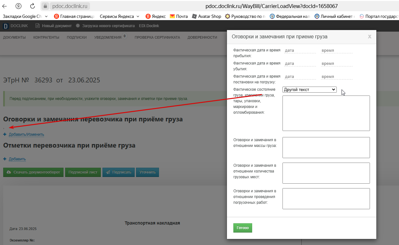Click the cargo mass remarks text area
The height and width of the screenshot is (245, 399).
coord(326,148)
